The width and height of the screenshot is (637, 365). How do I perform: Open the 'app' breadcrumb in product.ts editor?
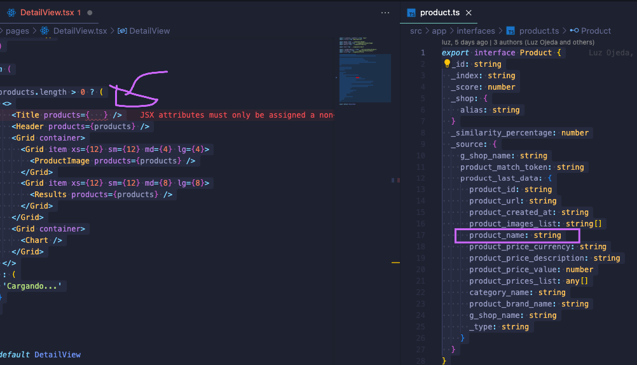[x=439, y=31]
